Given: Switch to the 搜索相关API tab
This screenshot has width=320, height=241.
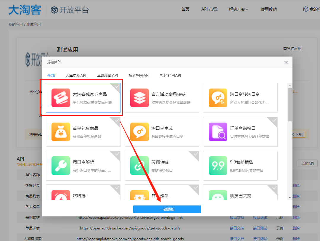Looking at the screenshot, I should click(x=139, y=75).
